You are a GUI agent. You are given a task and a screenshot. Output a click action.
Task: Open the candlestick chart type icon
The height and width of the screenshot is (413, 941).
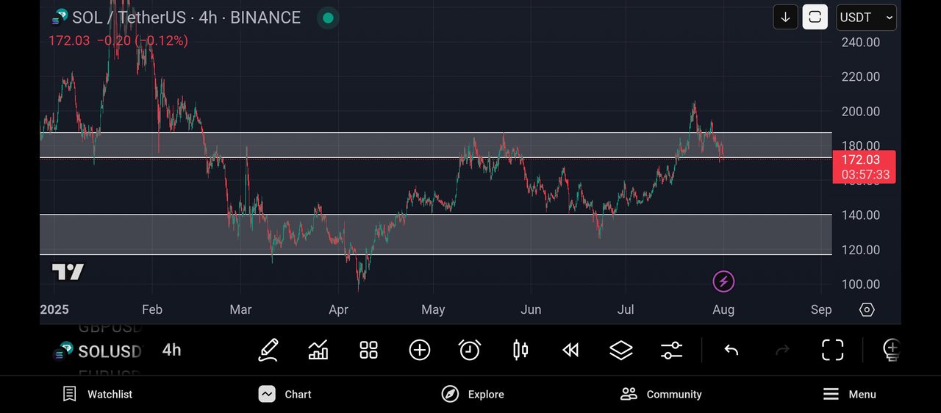pyautogui.click(x=520, y=350)
